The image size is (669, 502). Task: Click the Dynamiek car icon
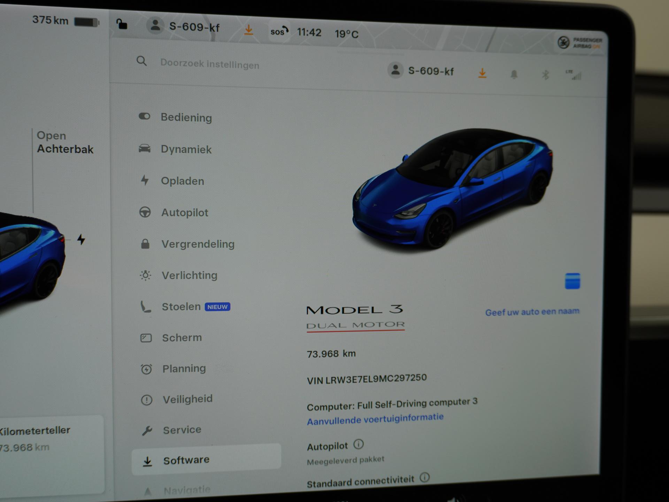point(145,149)
